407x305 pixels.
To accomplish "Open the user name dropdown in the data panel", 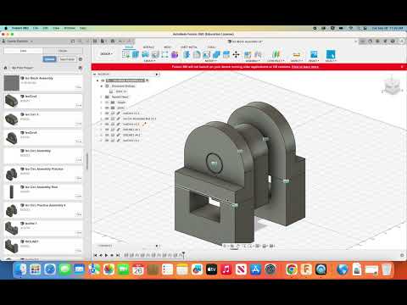I will click(19, 42).
